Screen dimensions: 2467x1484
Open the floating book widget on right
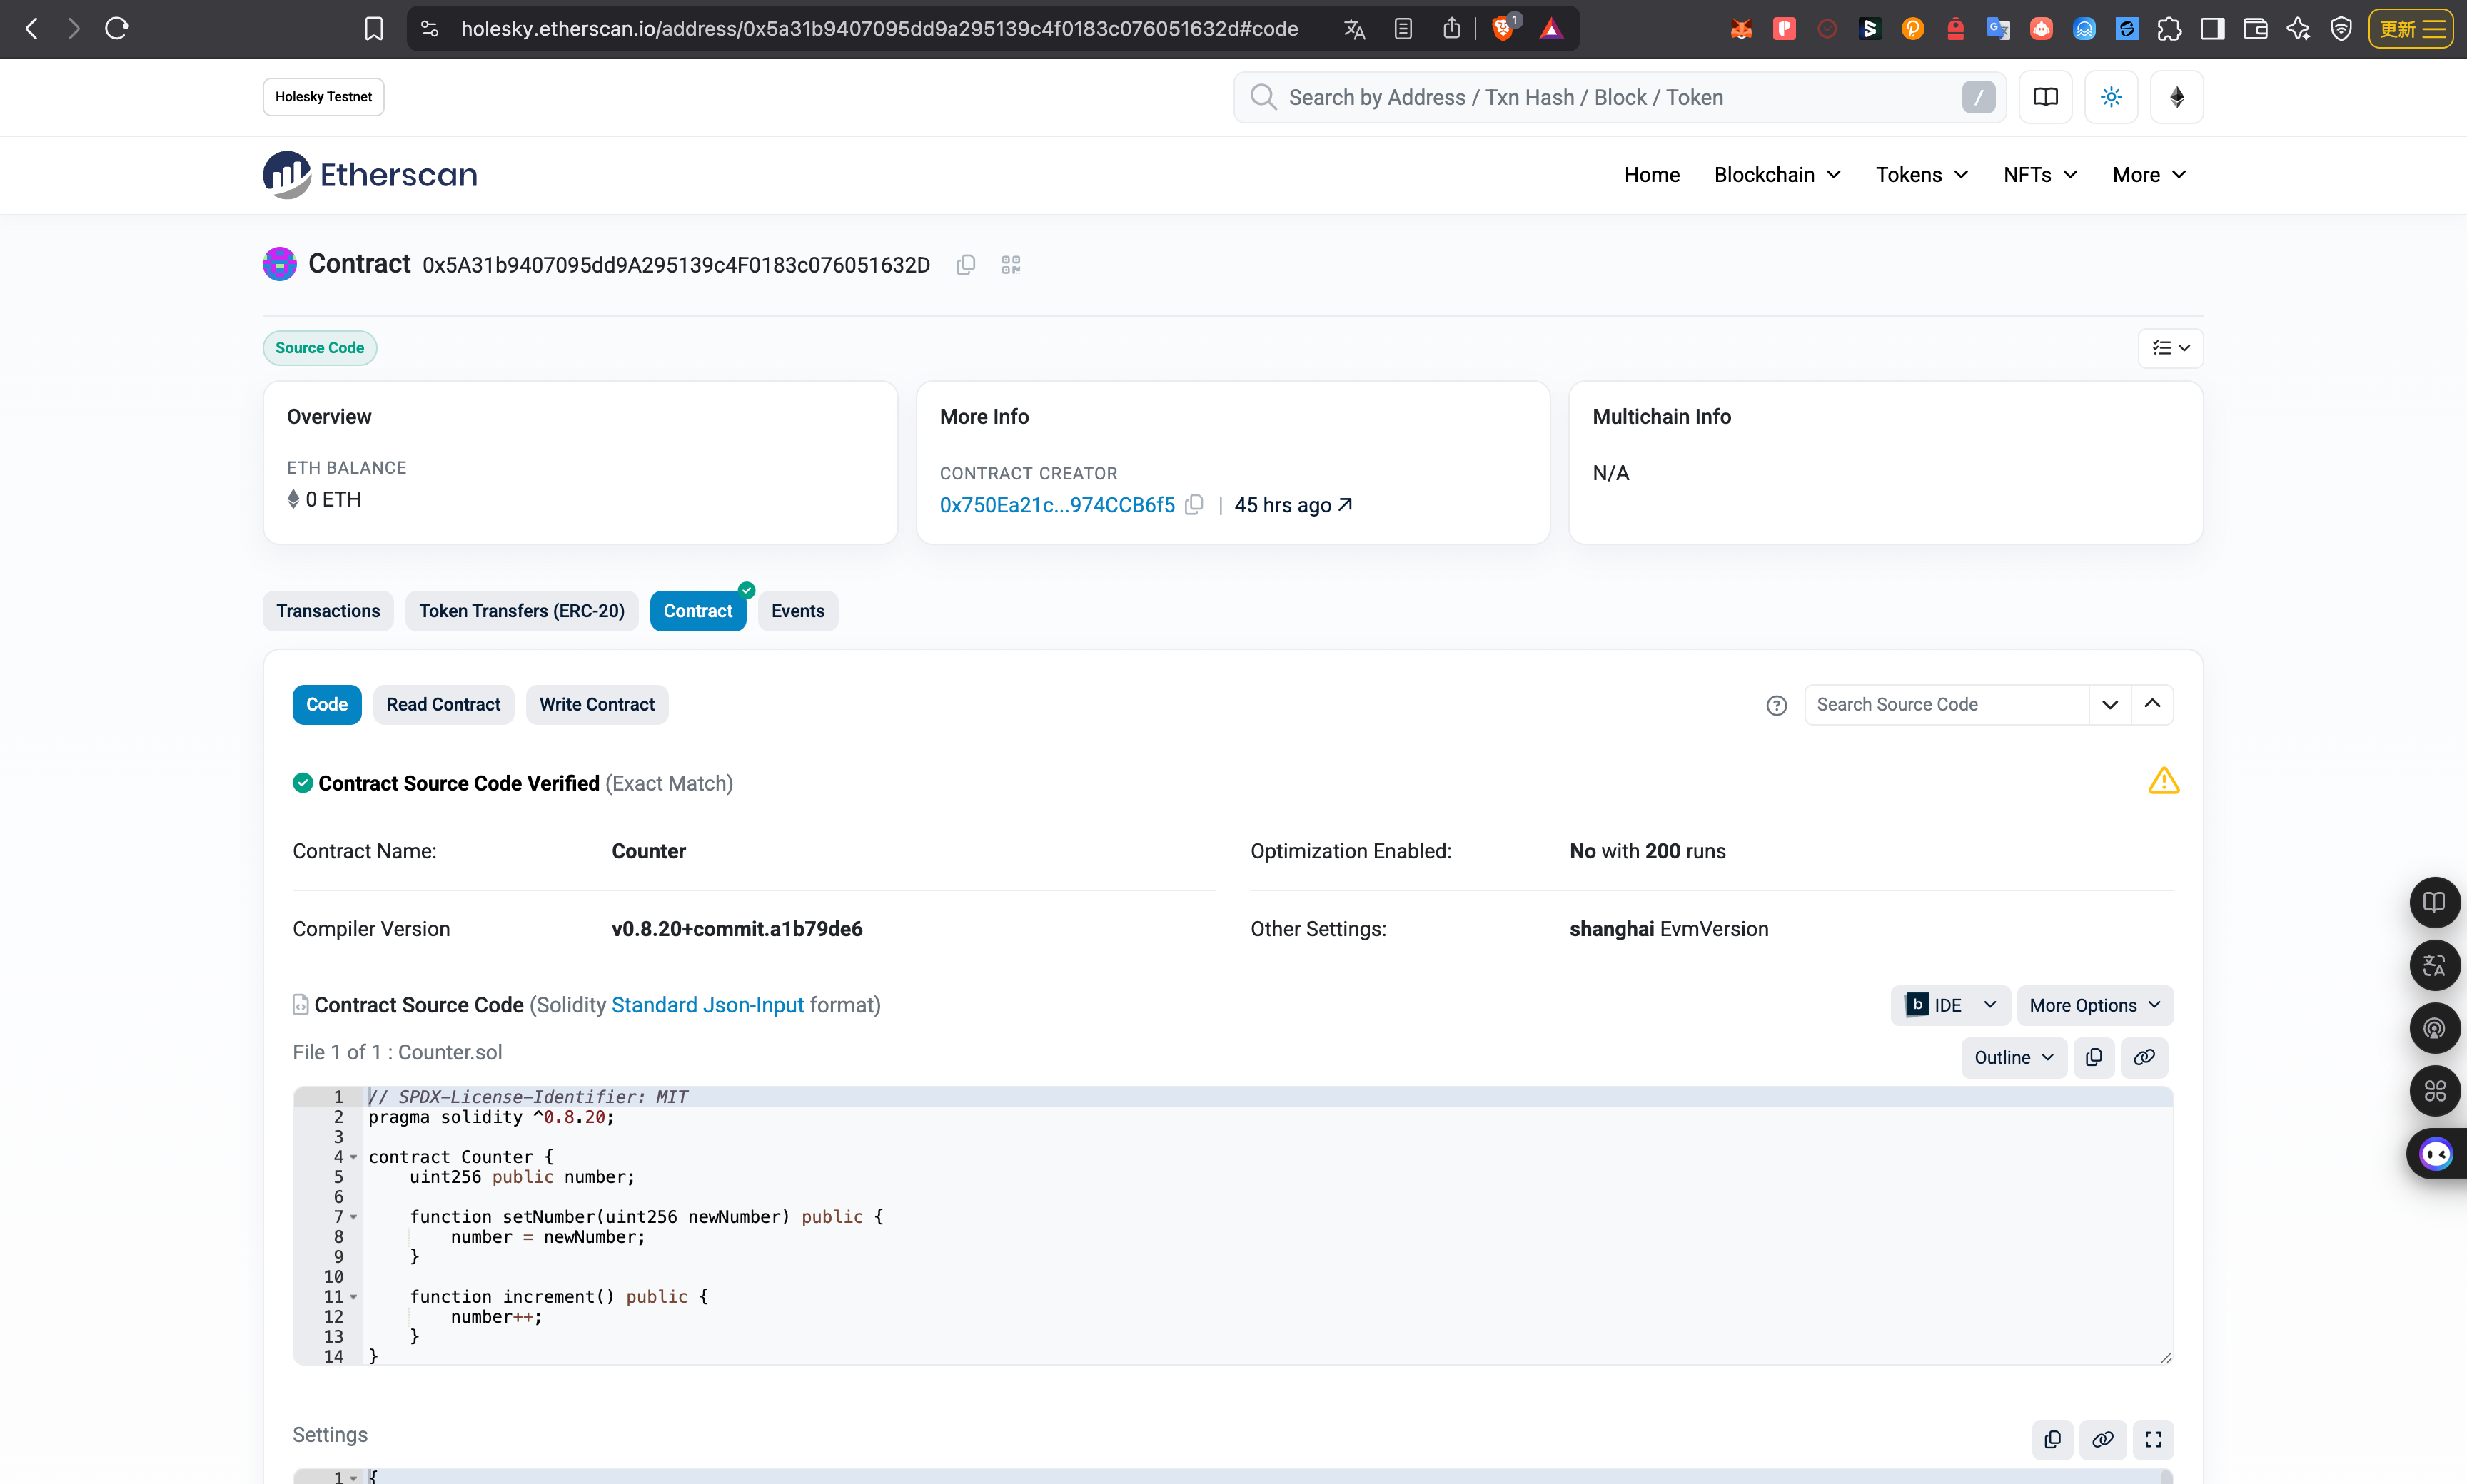[x=2434, y=903]
